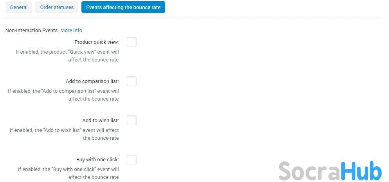The height and width of the screenshot is (182, 389).
Task: Click the gray Socra part of watermark
Action: tap(310, 171)
